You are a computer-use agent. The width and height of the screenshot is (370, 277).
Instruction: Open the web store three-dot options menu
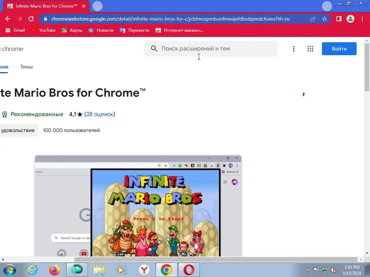[293, 49]
